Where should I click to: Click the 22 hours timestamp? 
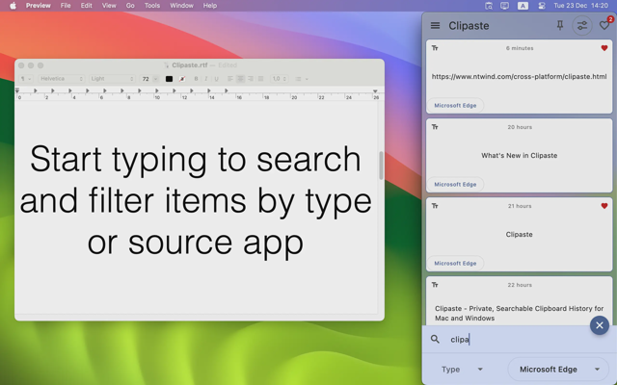520,285
